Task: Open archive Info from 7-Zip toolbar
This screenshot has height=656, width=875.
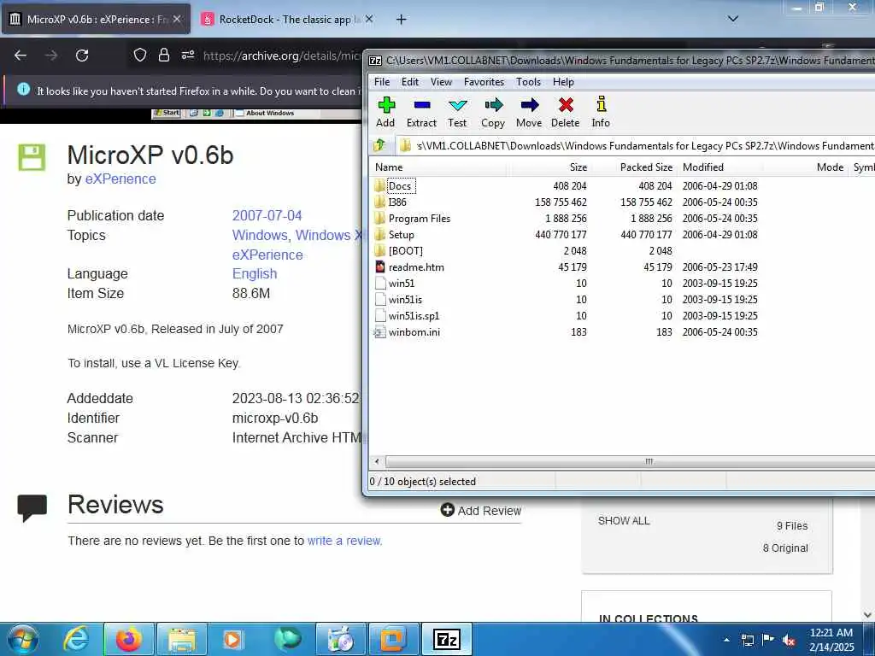Action: coord(601,112)
